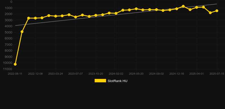Select the first data point at 2022-08-11
The height and width of the screenshot is (109, 225).
pos(15,64)
